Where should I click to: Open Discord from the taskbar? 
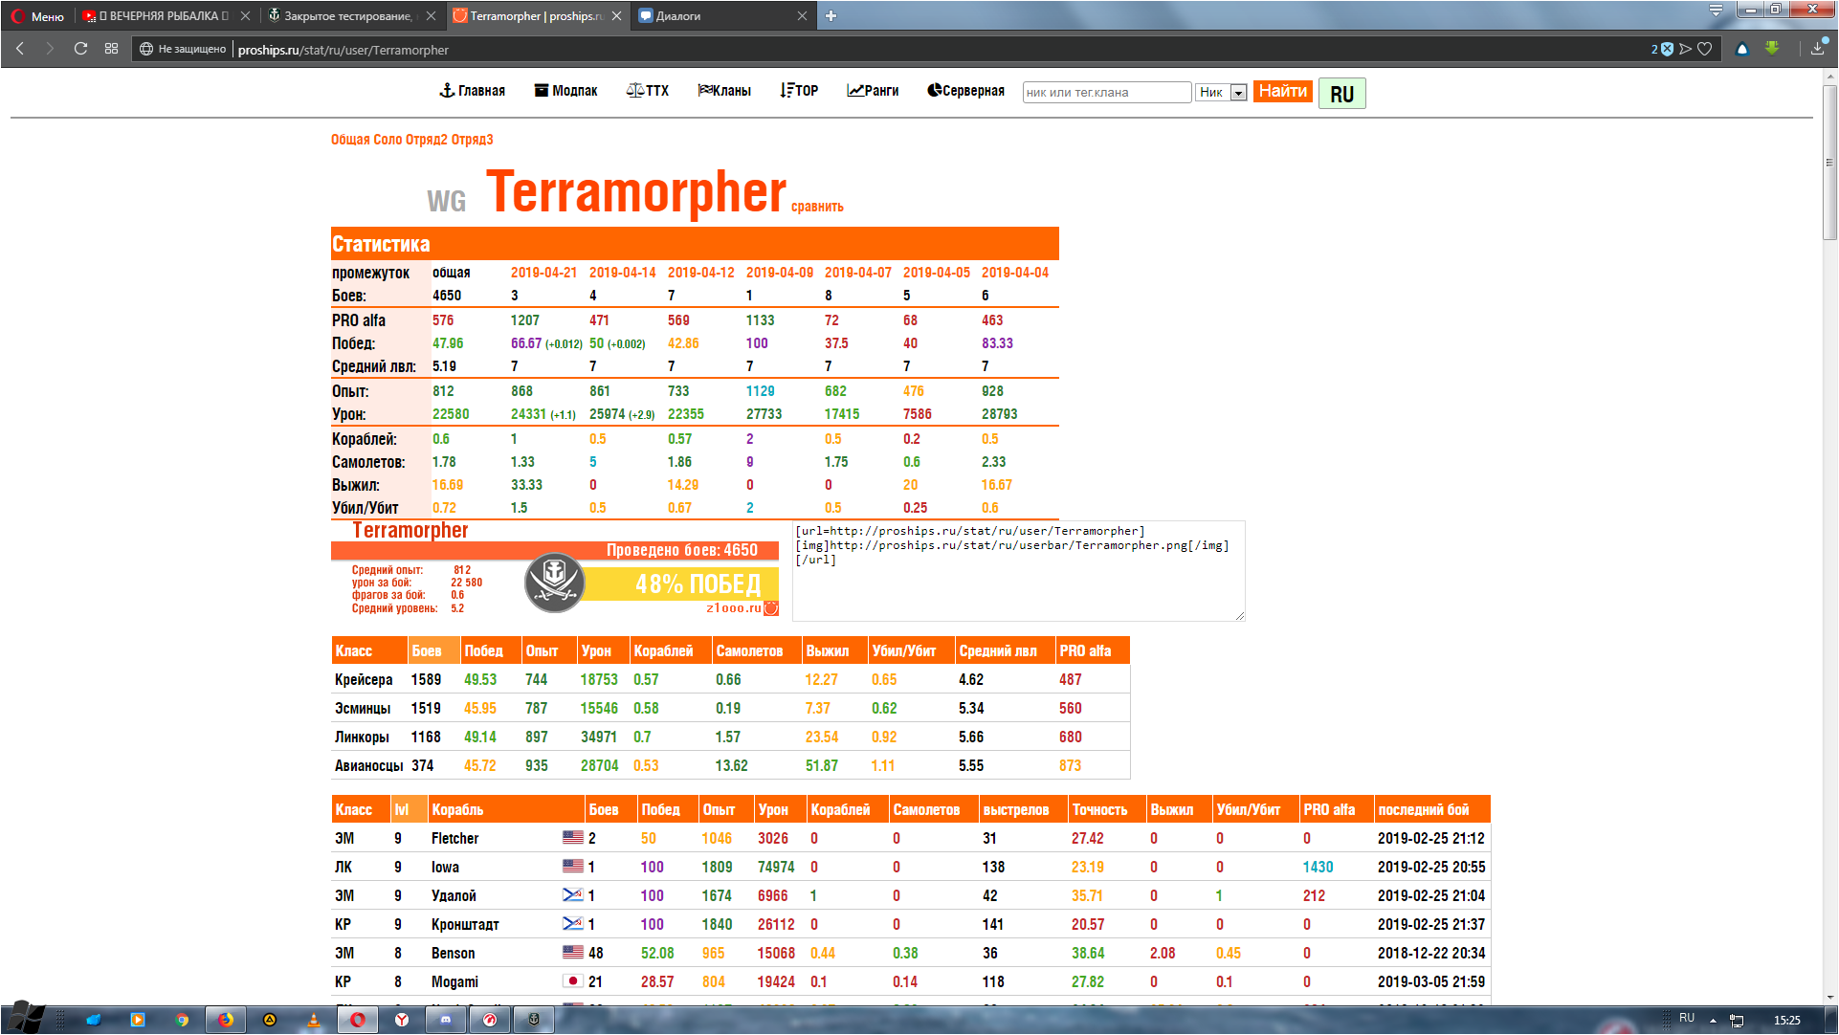point(445,1020)
